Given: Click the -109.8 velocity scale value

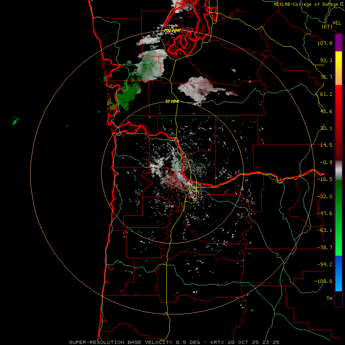Looking at the screenshot, I should point(323,281).
